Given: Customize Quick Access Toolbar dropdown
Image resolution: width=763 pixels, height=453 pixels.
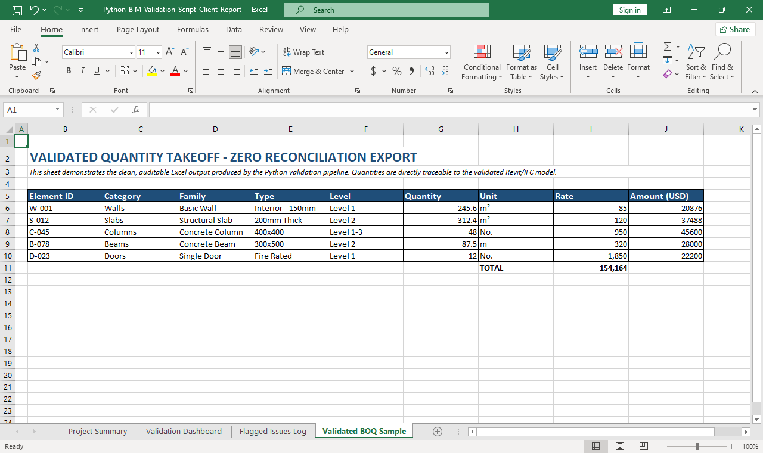Looking at the screenshot, I should pos(80,10).
